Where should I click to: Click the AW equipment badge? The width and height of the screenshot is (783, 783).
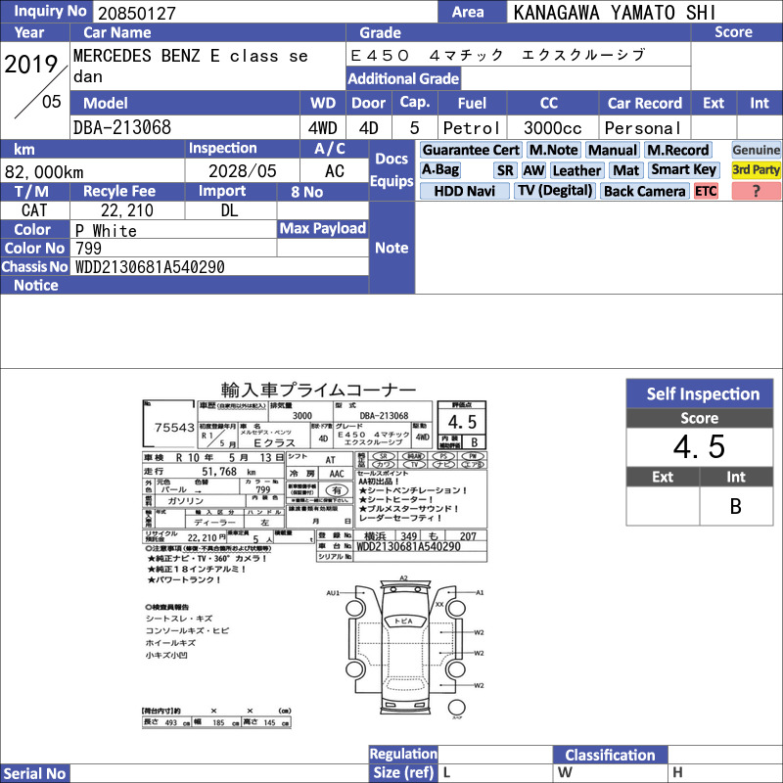pos(533,170)
